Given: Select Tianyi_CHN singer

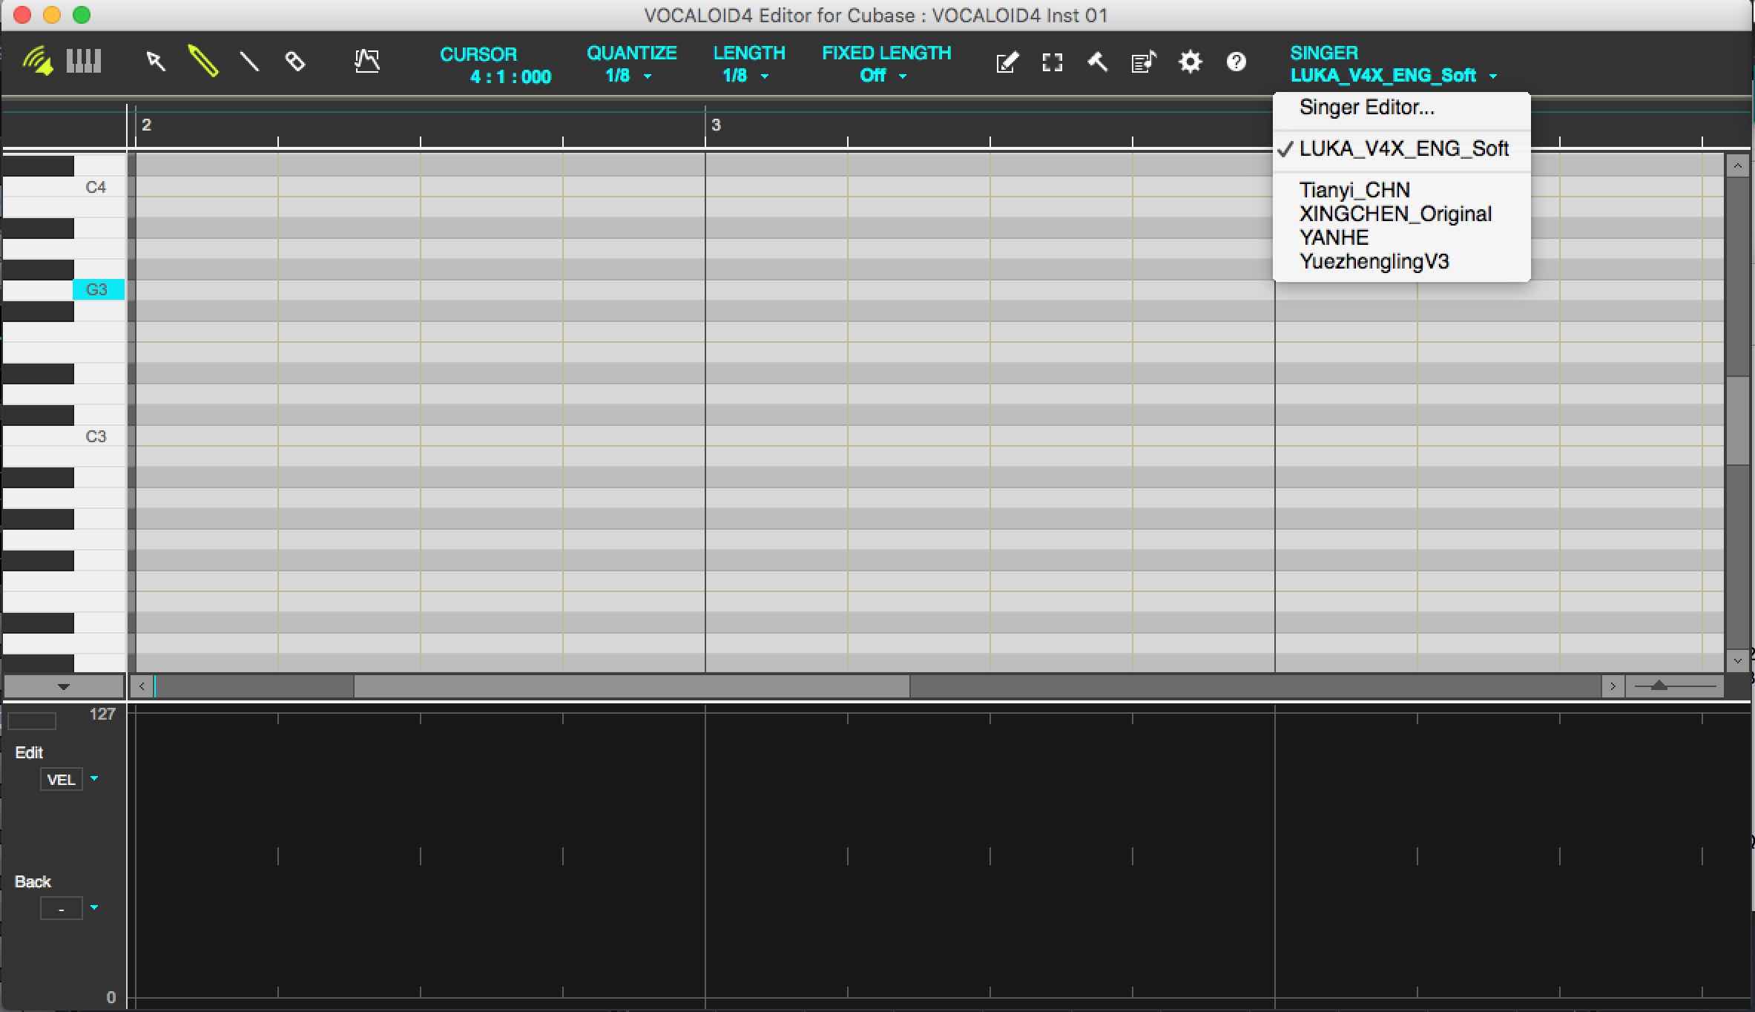Looking at the screenshot, I should [1401, 190].
